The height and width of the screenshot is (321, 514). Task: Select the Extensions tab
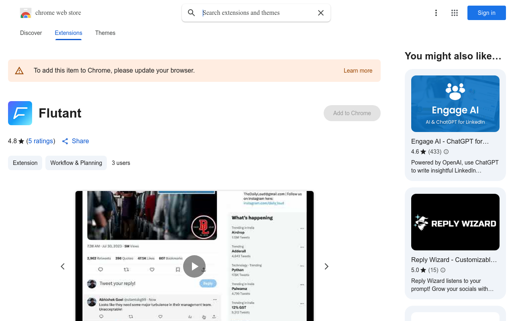tap(69, 33)
